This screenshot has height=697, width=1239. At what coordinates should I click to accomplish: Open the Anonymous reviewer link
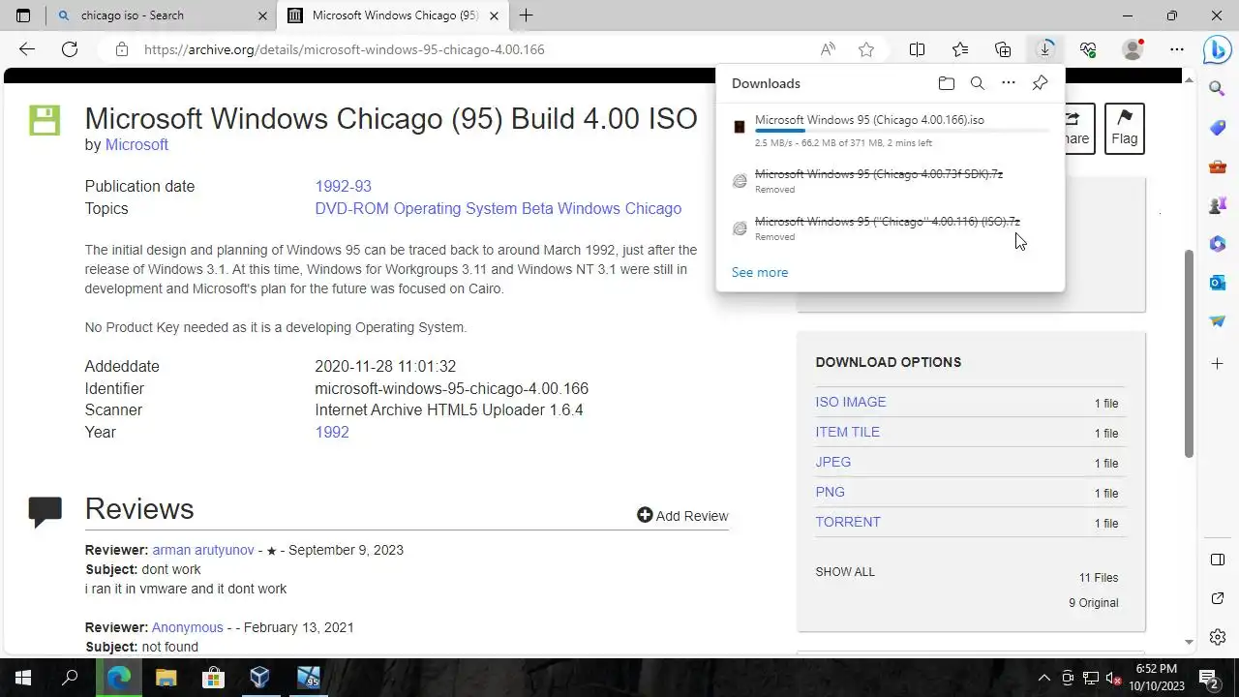tap(188, 627)
